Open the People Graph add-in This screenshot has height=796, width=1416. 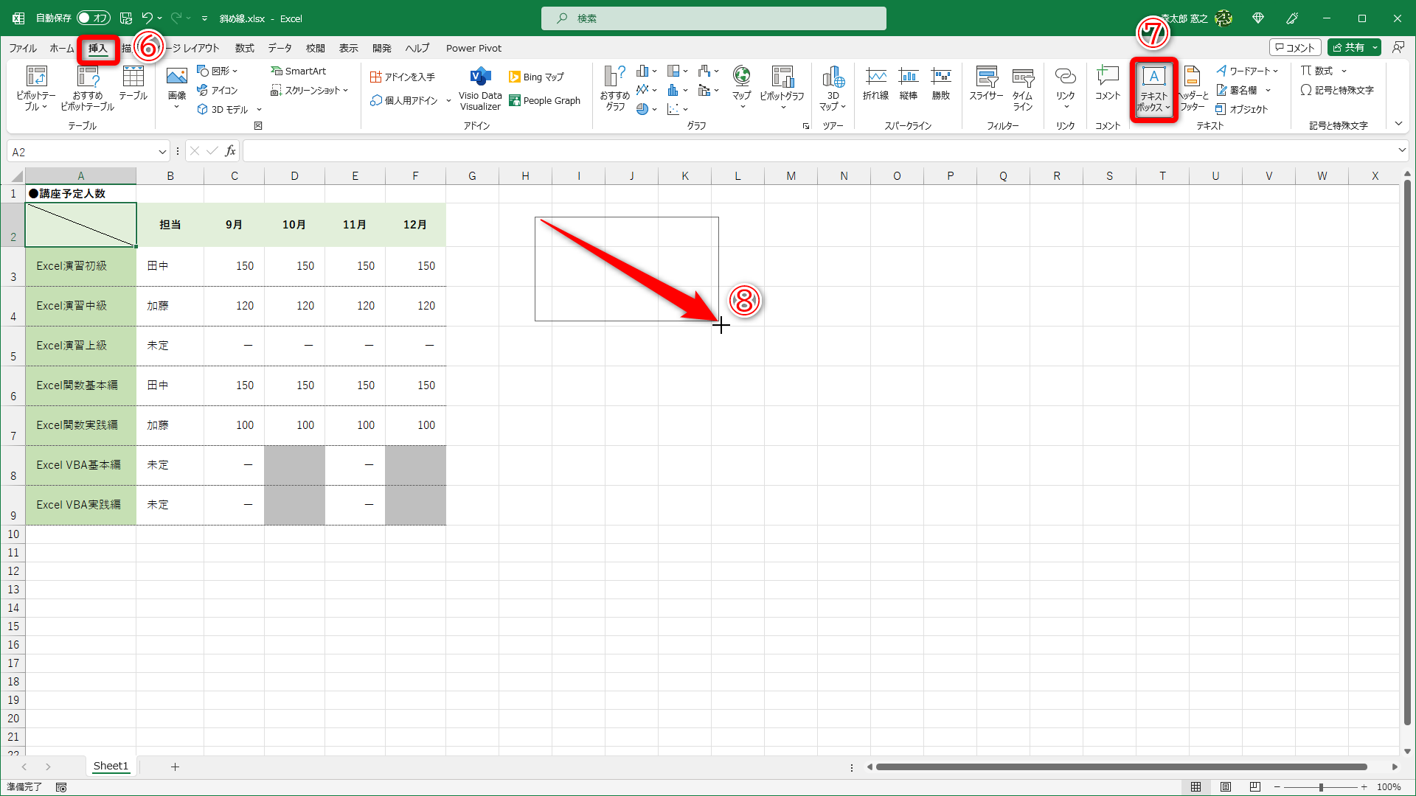(545, 101)
